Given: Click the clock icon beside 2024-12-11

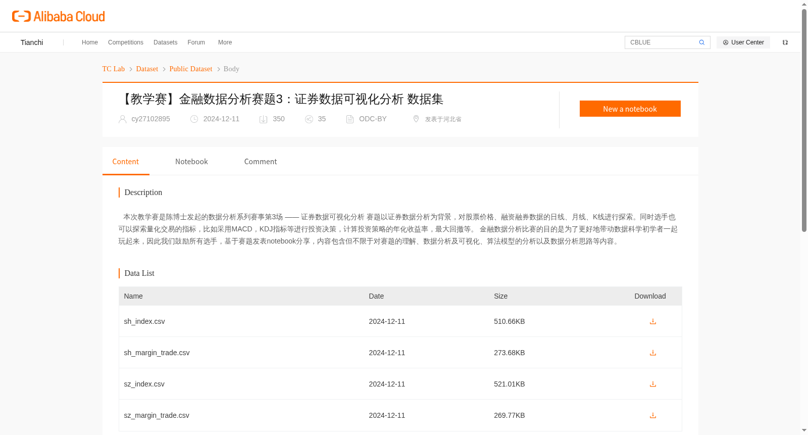Looking at the screenshot, I should 194,119.
